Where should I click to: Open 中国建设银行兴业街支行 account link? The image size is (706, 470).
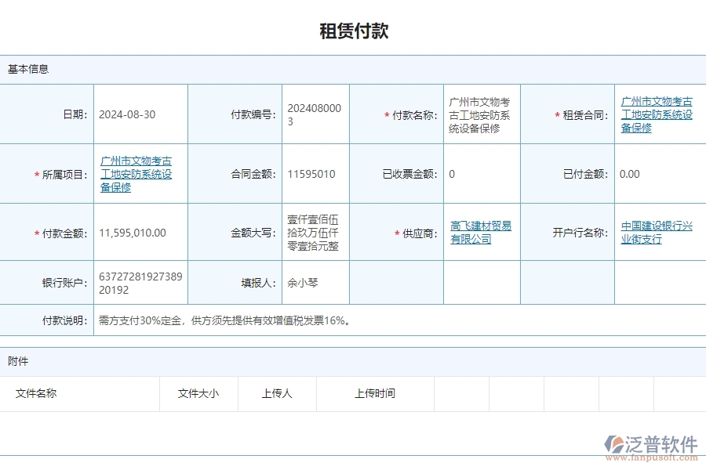[x=657, y=232]
